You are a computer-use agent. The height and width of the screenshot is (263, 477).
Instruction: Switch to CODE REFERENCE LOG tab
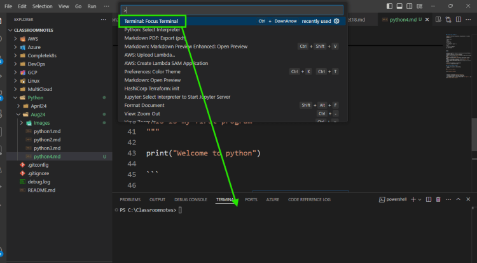tap(309, 199)
